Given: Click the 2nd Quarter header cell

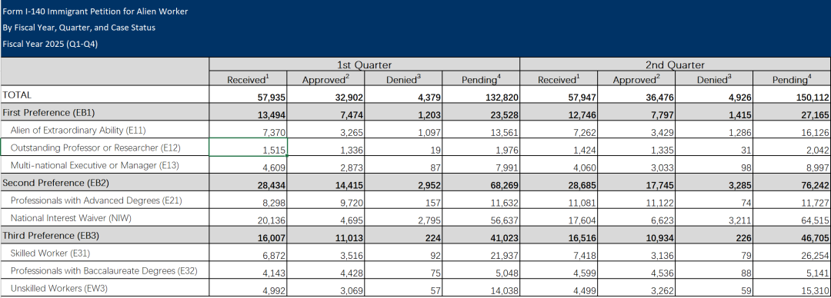Looking at the screenshot, I should pos(676,65).
